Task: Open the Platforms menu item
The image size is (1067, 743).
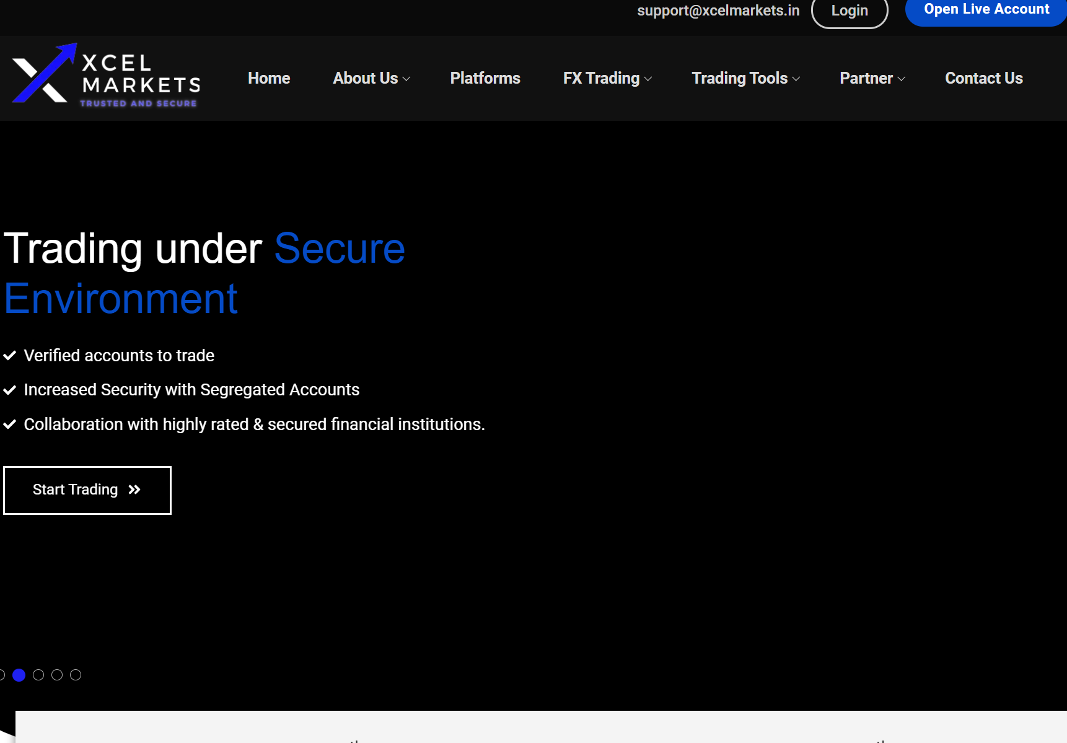Action: coord(485,78)
